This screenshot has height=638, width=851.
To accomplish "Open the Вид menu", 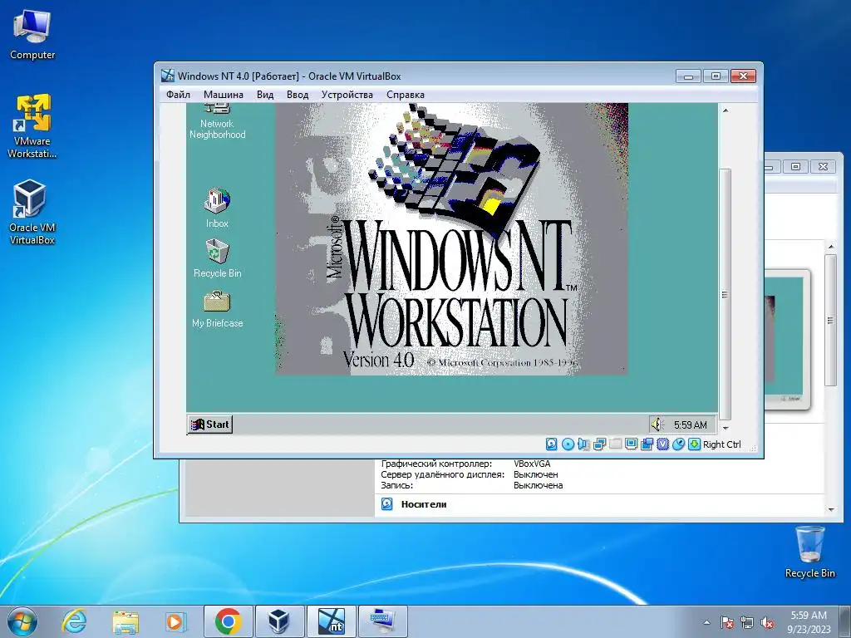I will click(x=265, y=95).
